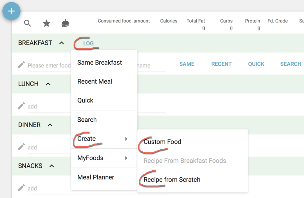304x198 pixels.
Task: Click the RECENT link in breakfast row
Action: coord(221,64)
